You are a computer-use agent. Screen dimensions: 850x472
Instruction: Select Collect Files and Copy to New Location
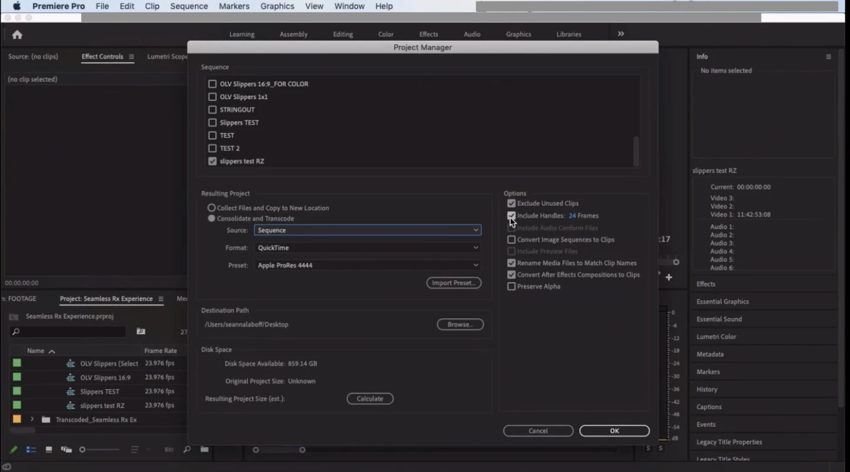[211, 208]
